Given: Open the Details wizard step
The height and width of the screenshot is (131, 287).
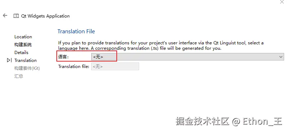Looking at the screenshot, I should 21,52.
